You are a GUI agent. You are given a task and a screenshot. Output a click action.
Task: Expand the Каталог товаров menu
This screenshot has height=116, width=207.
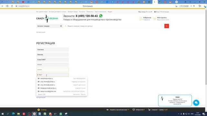point(49,26)
